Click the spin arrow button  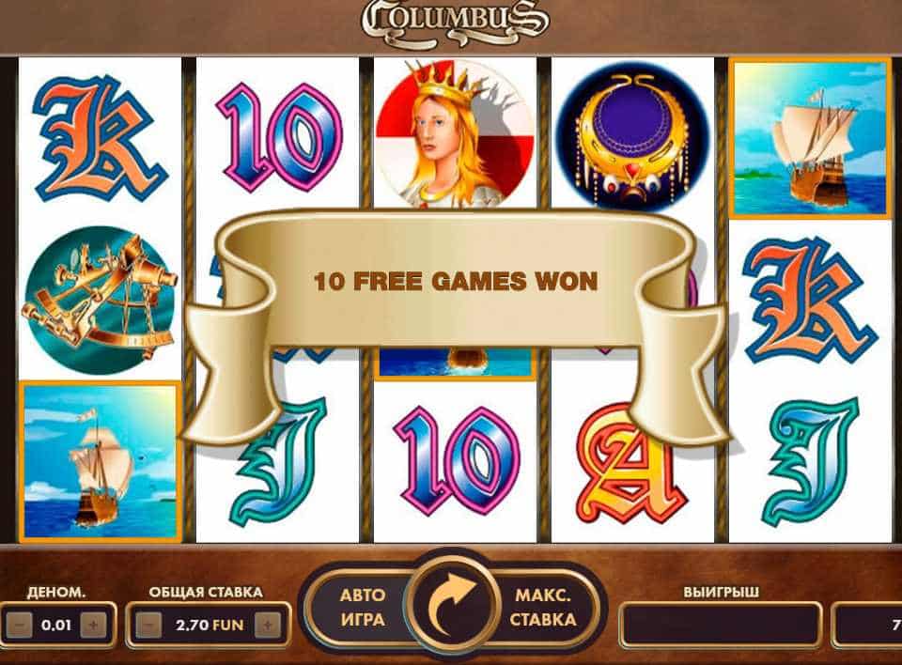pyautogui.click(x=452, y=605)
